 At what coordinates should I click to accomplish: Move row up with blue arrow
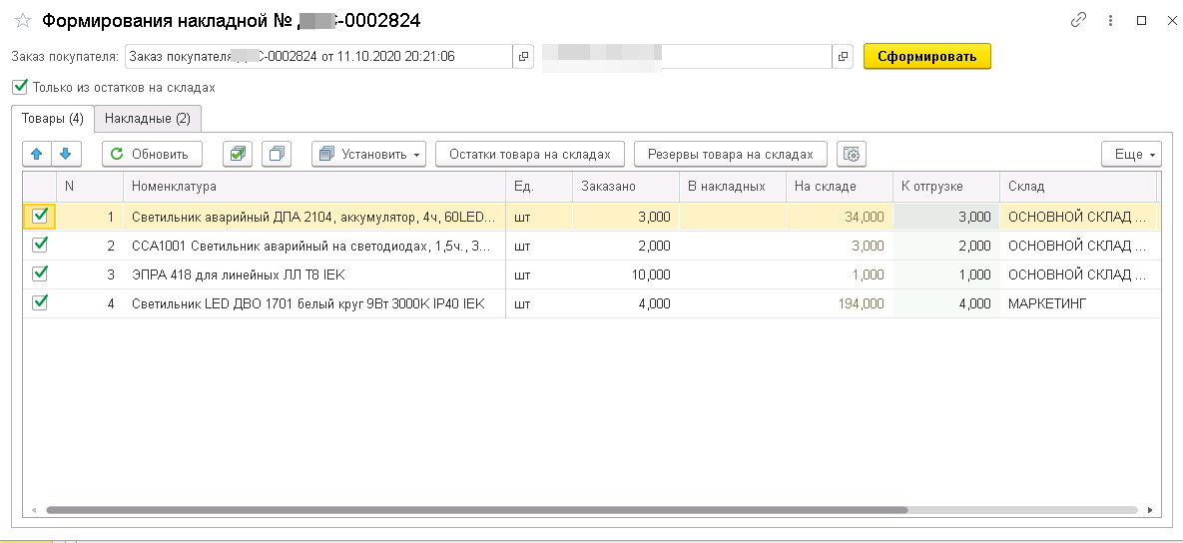pos(37,154)
